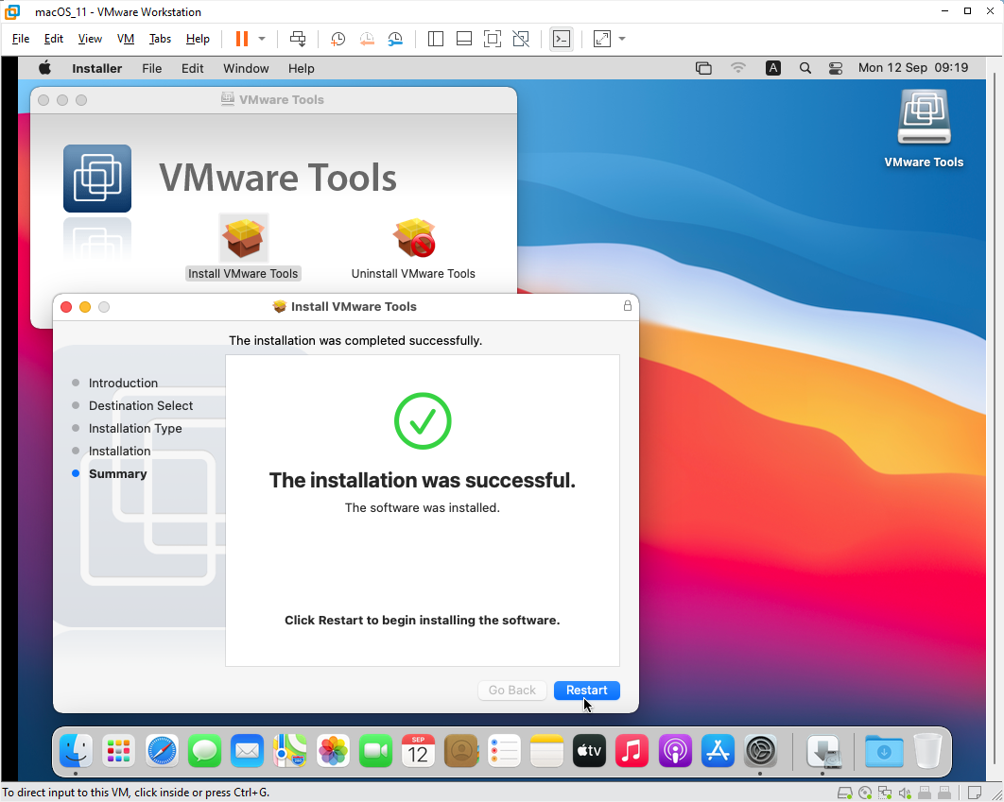Screen dimensions: 1004x802
Task: Open Contacts from the Dock
Action: coord(461,751)
